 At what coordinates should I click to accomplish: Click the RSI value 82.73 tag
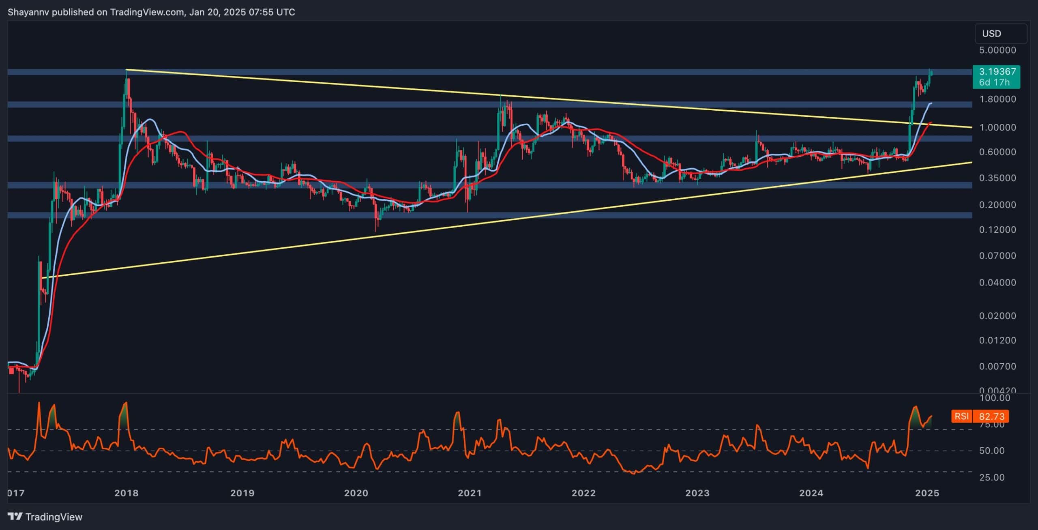click(991, 416)
